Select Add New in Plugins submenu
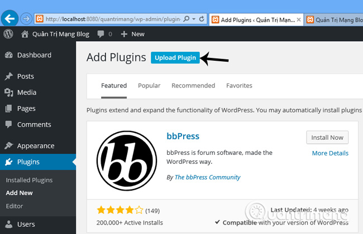The image size is (363, 234). 19,193
